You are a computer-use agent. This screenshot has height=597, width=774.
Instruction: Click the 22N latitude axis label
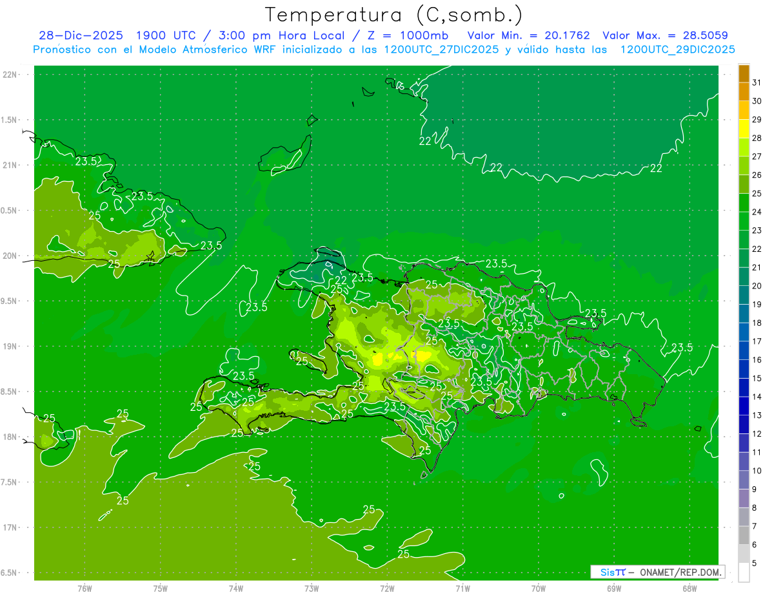coord(10,75)
